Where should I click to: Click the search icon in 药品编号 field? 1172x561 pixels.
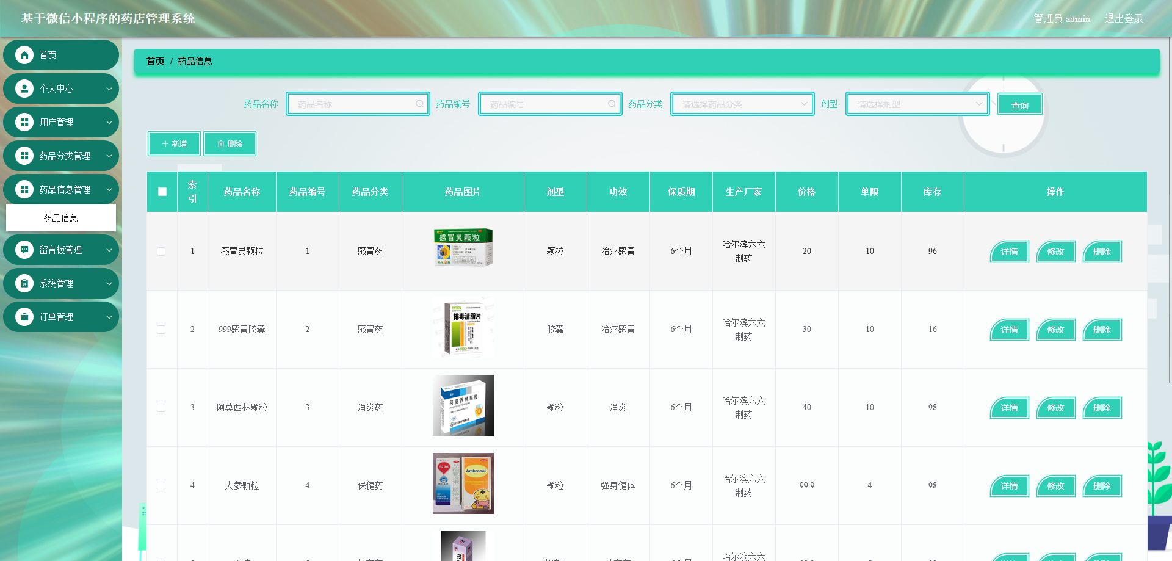(612, 104)
